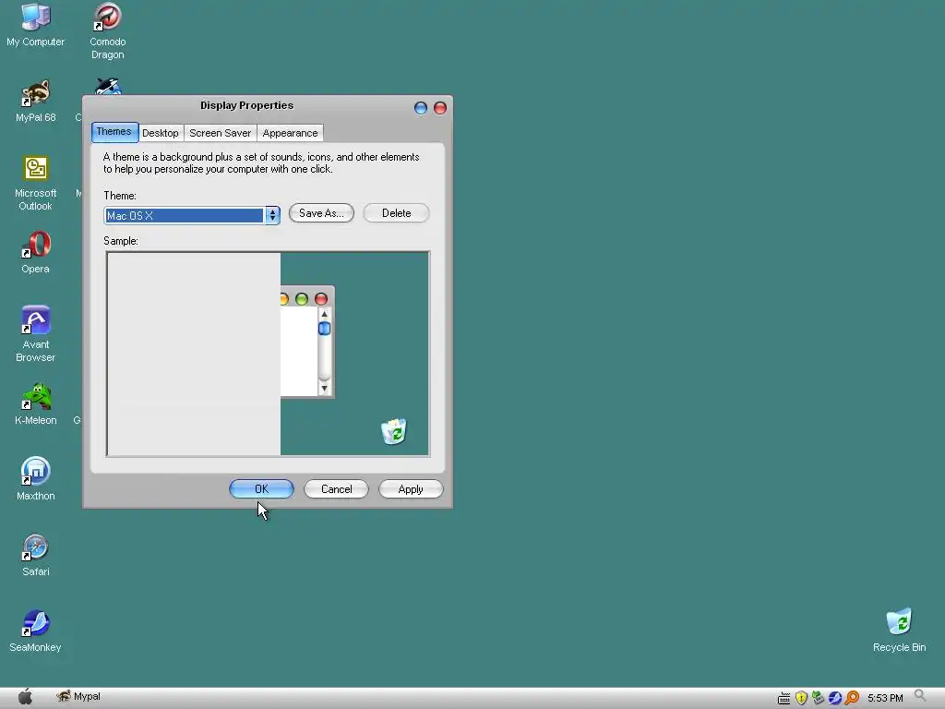
Task: Select the Avant Browser shortcut
Action: click(36, 334)
